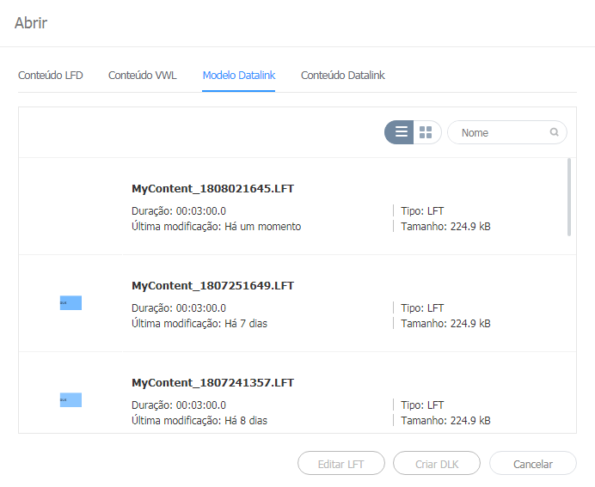Switch to list view layout
The height and width of the screenshot is (487, 595).
point(400,132)
